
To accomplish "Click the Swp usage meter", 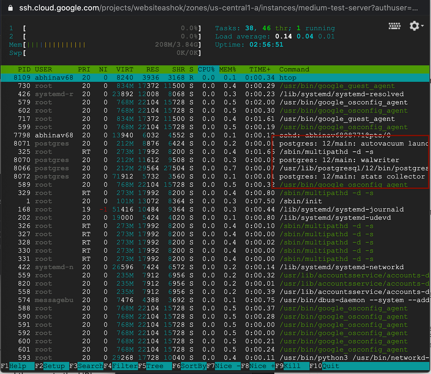I will click(105, 53).
